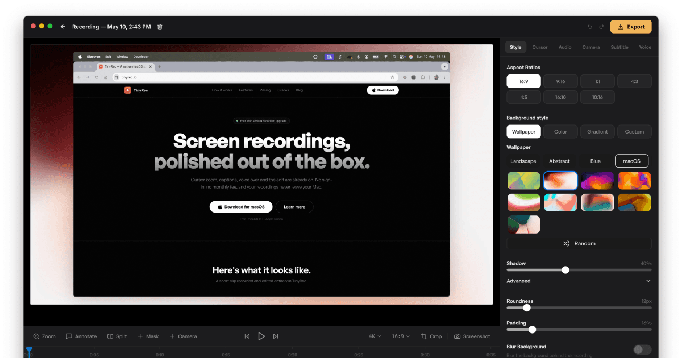Set aspect ratio to 10:16
The width and height of the screenshot is (682, 358).
click(597, 97)
